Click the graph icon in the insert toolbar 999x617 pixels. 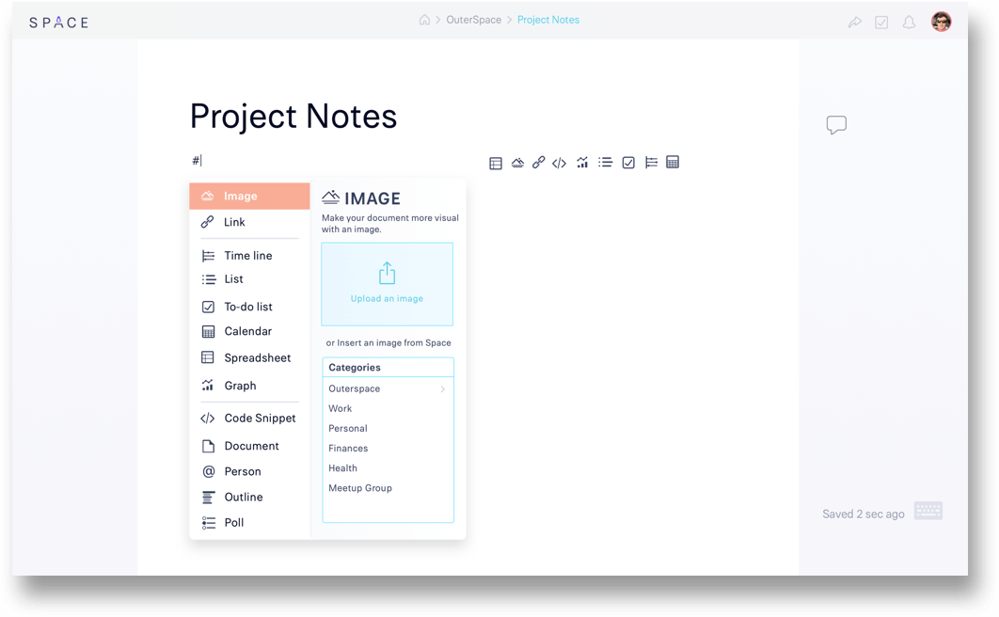pyautogui.click(x=582, y=163)
